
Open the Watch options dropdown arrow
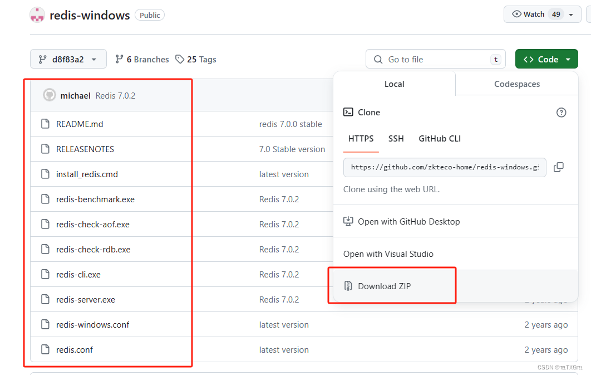pos(571,14)
